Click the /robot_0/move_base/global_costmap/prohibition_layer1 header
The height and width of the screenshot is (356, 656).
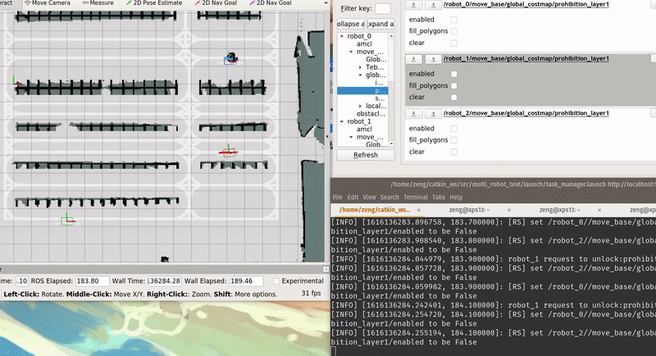coord(526,5)
